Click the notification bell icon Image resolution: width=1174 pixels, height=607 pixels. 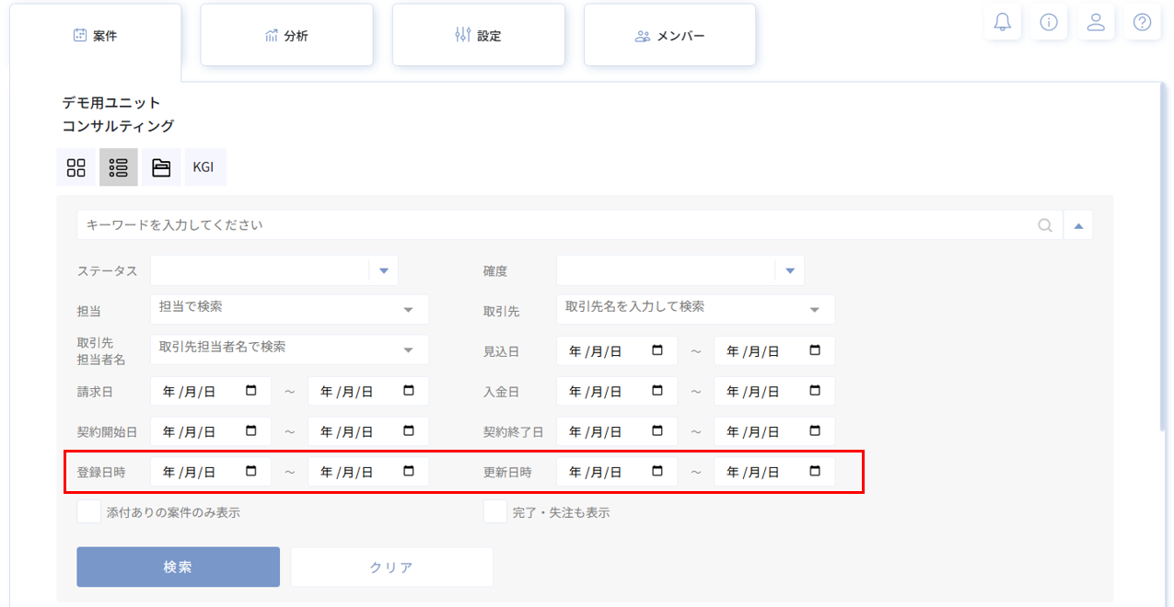(1002, 22)
